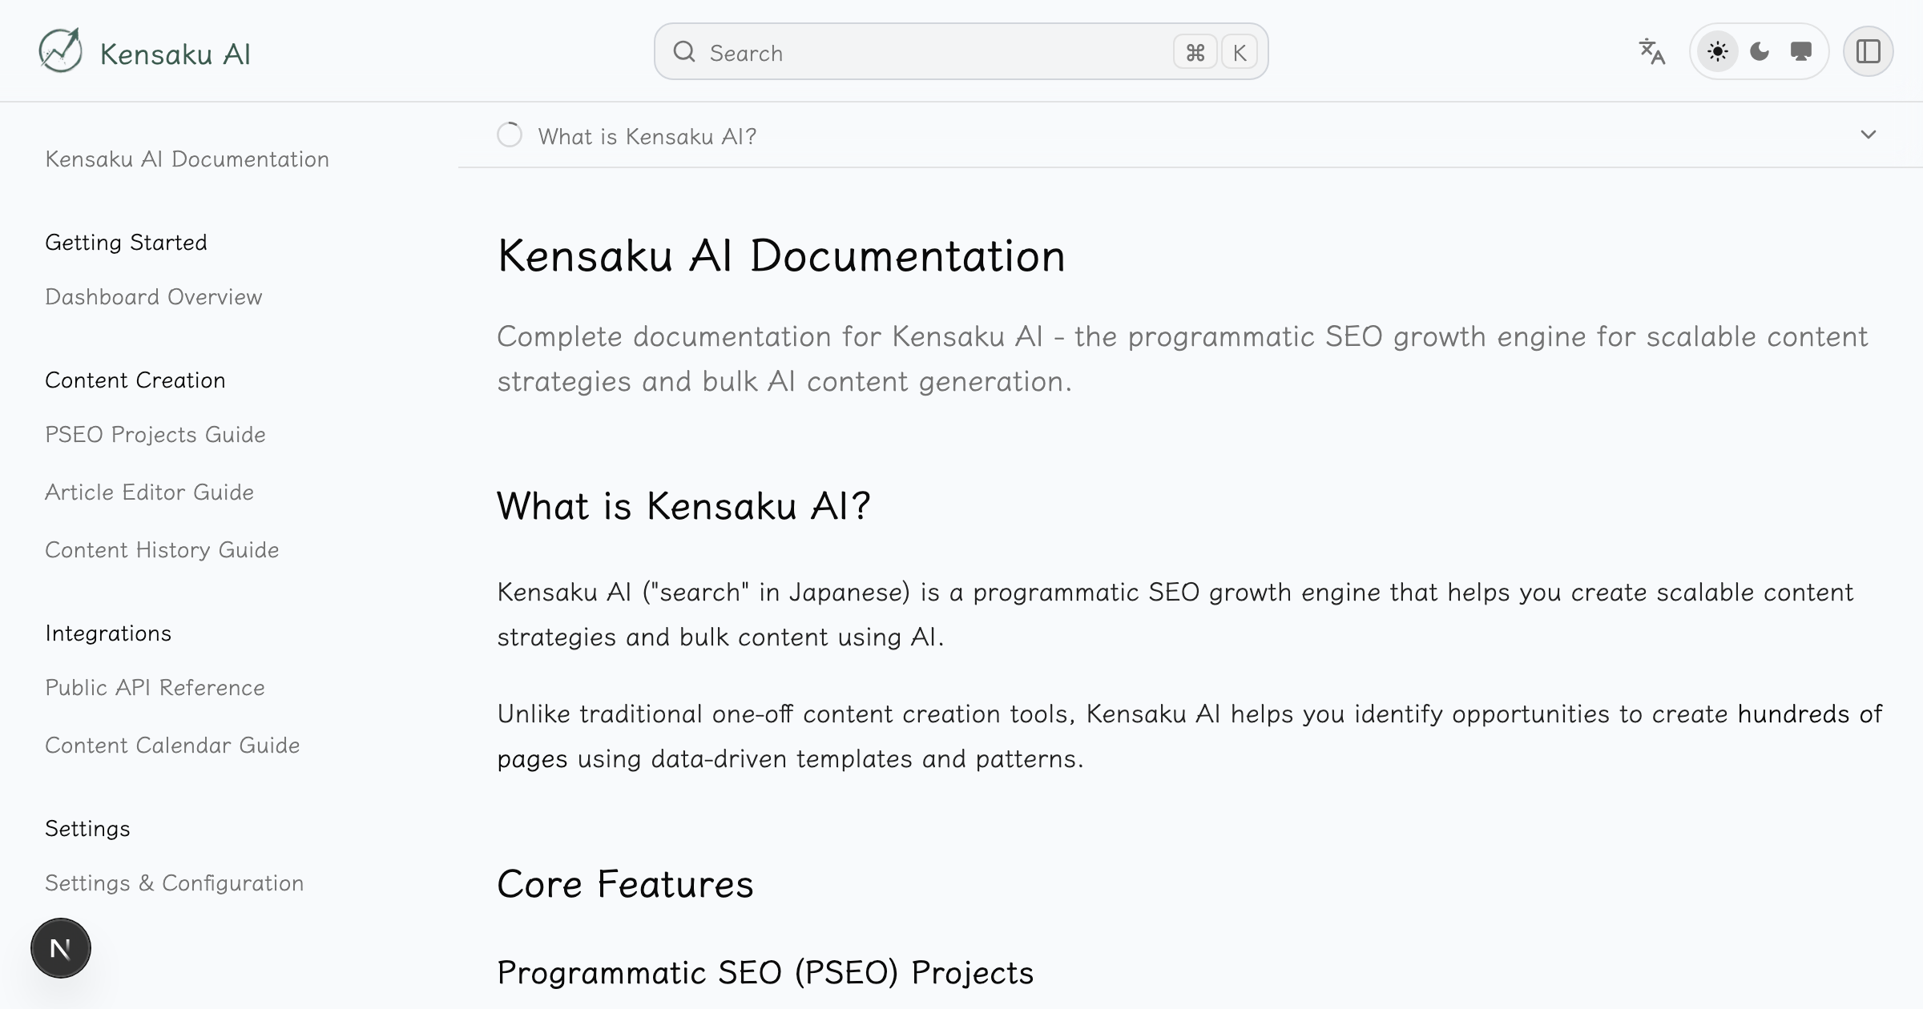Screen dimensions: 1923x1009
Task: Click the Next.js N badge
Action: click(x=61, y=948)
